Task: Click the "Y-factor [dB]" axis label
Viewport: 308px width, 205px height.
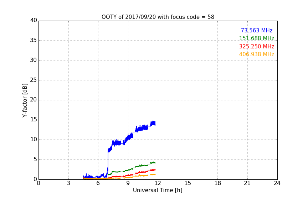Action: pyautogui.click(x=25, y=100)
